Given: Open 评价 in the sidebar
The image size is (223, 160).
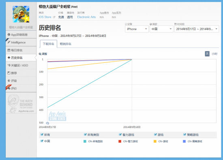Looking at the screenshot, I should [21, 88].
